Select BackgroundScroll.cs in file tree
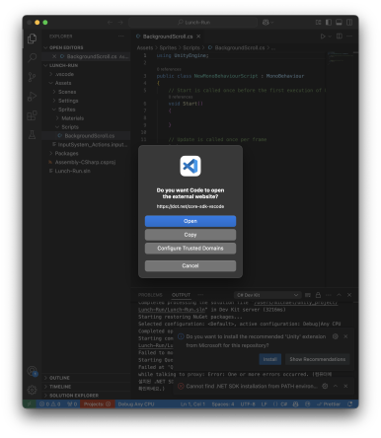Viewport: 381px width, 438px height. [90, 136]
